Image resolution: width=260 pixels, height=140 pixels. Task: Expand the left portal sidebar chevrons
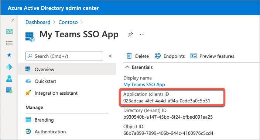(13, 20)
